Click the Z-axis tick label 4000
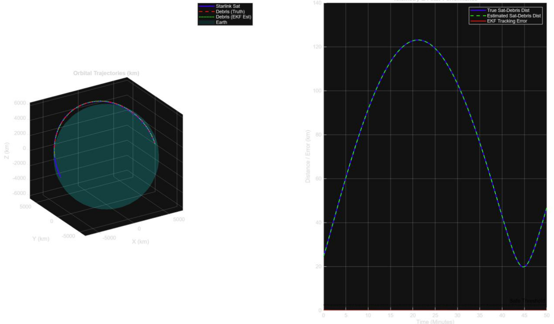This screenshot has height=324, width=554. coord(20,118)
